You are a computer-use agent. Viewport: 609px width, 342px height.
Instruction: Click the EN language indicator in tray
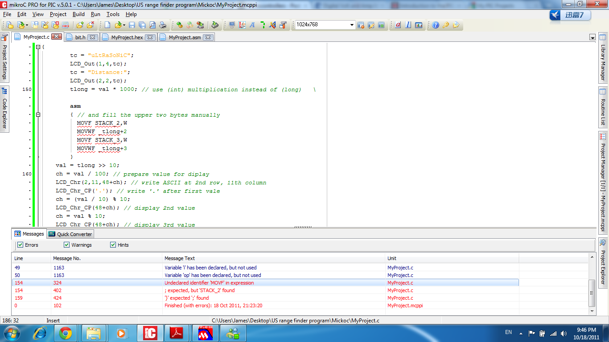tap(508, 332)
